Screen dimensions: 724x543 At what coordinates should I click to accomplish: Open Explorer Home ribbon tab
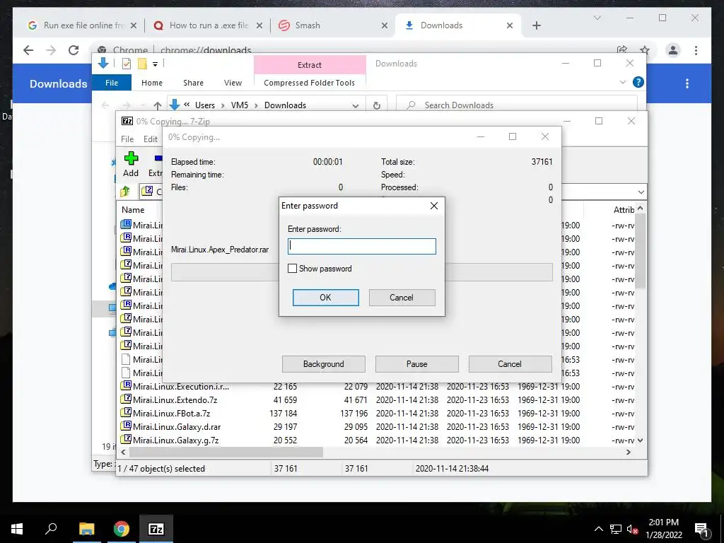coord(152,83)
